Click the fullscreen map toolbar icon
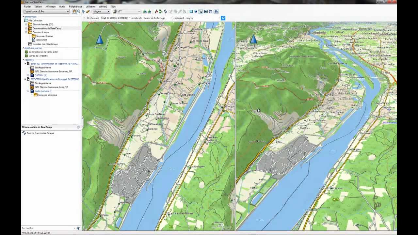 point(206,11)
